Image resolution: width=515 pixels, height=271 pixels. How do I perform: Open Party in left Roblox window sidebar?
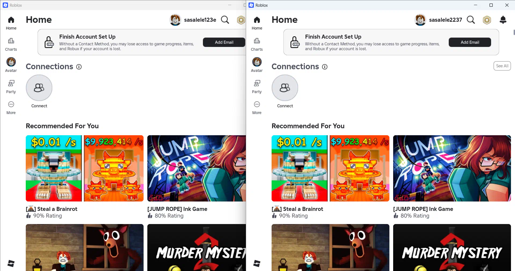(11, 87)
